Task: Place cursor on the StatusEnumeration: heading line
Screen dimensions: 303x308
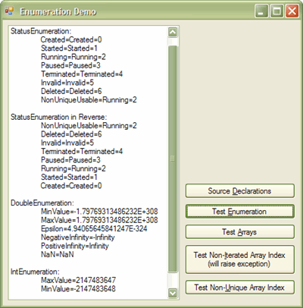Action: pos(41,31)
